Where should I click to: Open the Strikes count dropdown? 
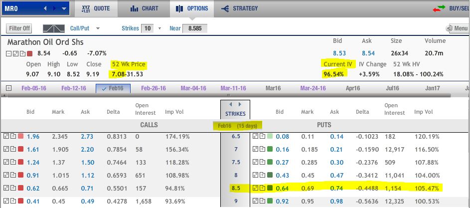[159, 28]
